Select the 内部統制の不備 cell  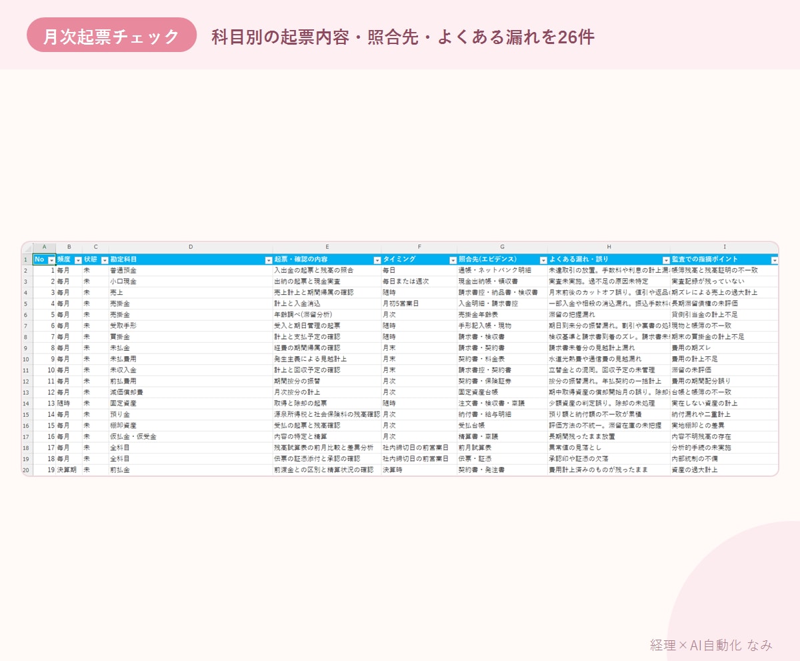[725, 458]
